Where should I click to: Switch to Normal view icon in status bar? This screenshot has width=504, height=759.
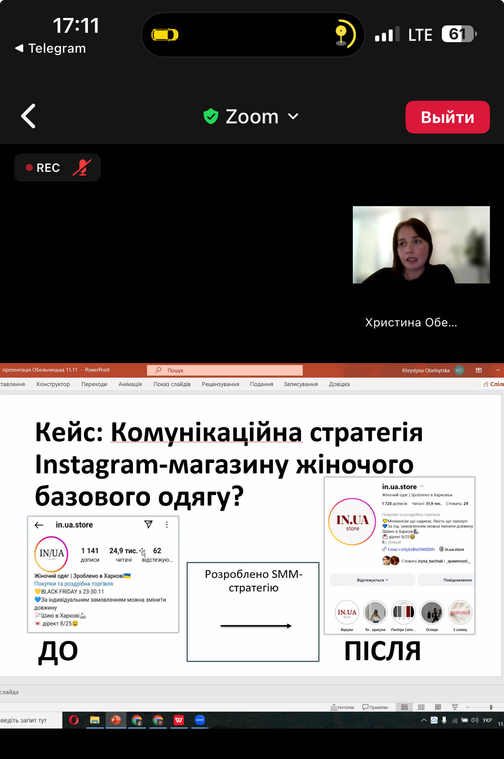(x=404, y=707)
